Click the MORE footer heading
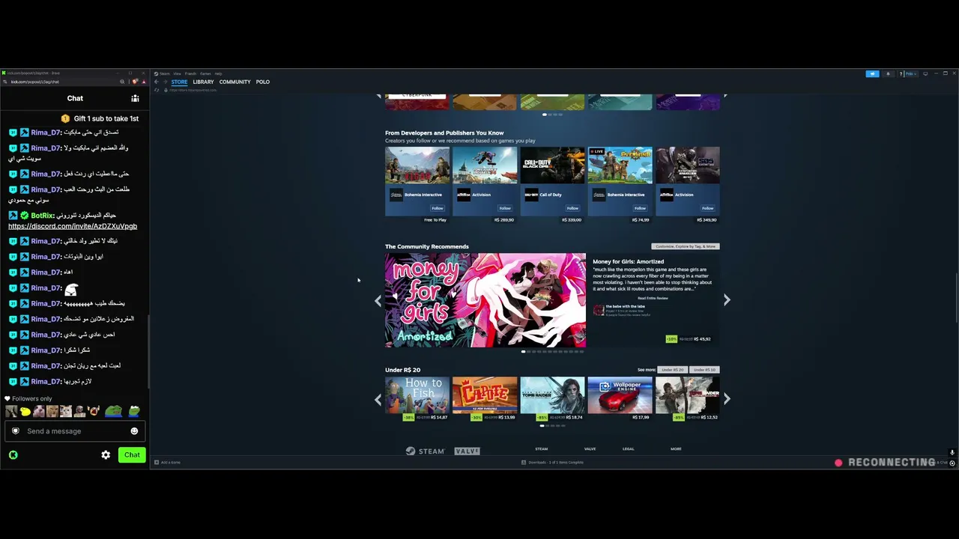The image size is (959, 539). click(676, 449)
